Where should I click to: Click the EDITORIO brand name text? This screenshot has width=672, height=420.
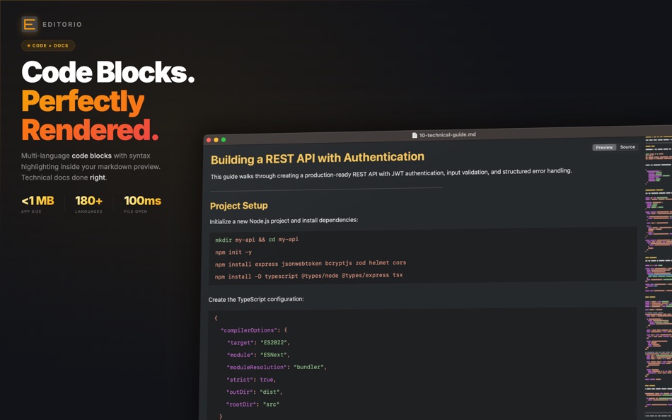62,25
